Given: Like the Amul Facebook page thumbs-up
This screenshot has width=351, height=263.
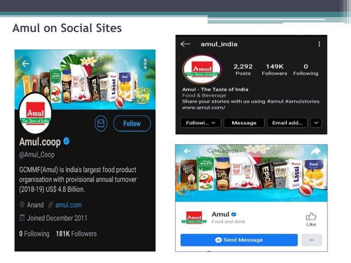Looking at the screenshot, I should coord(311,220).
